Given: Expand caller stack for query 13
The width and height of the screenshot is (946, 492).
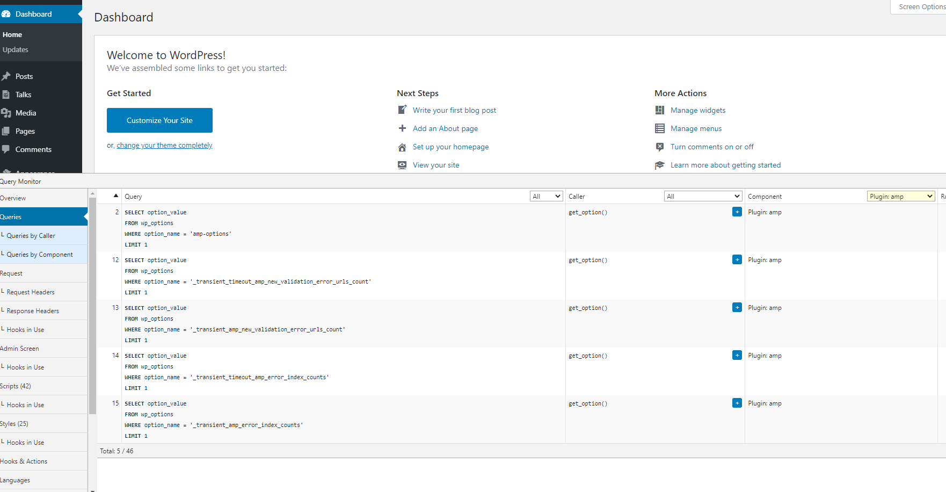Looking at the screenshot, I should tap(737, 307).
